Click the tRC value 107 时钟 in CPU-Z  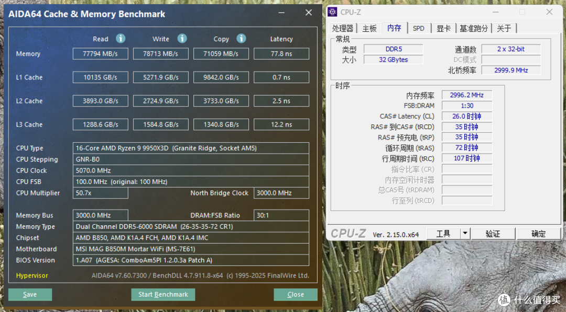point(467,158)
